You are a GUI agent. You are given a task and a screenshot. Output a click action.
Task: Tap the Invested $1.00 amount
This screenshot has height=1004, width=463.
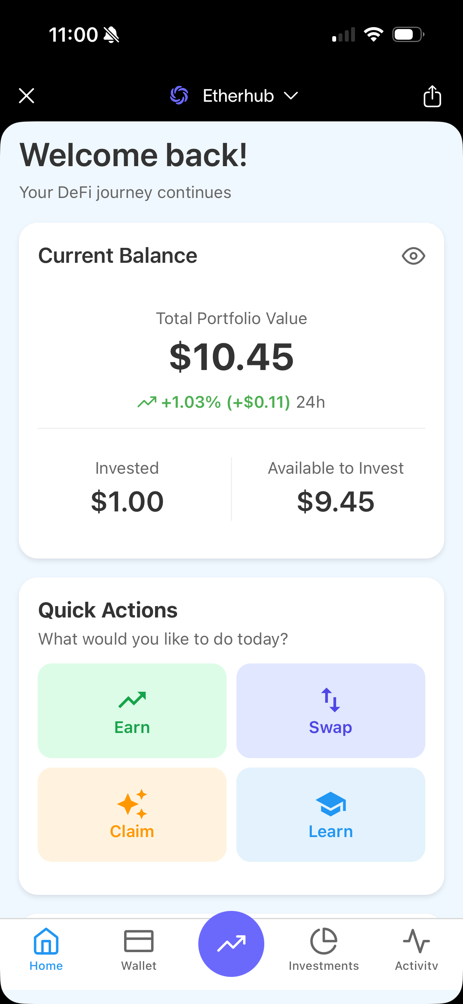[x=127, y=502]
